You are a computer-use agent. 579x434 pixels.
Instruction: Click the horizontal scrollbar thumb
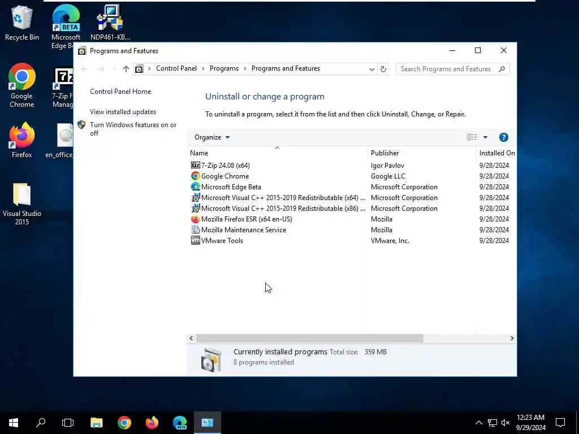[x=309, y=338]
